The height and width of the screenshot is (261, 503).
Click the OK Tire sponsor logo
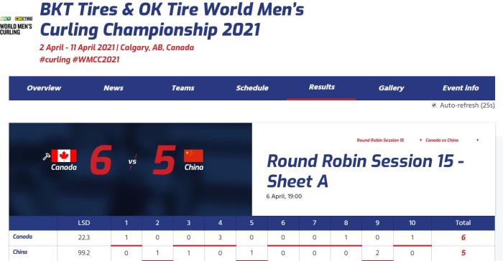point(24,19)
